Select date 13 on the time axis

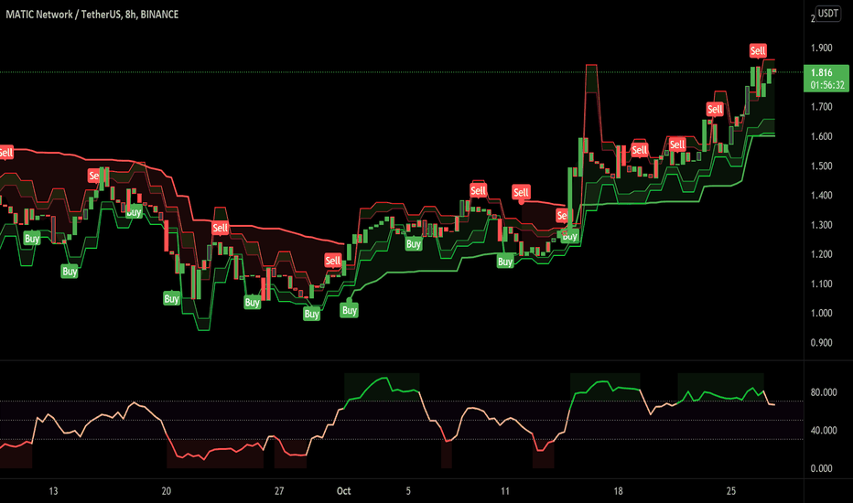pos(53,491)
